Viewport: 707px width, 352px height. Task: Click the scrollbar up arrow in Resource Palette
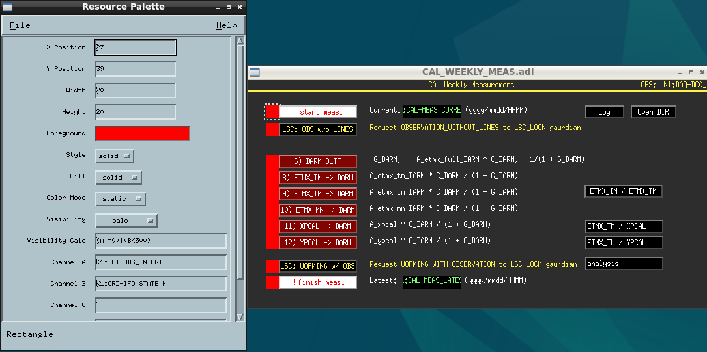coord(240,41)
